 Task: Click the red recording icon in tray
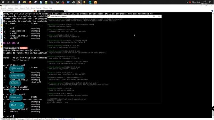click(x=190, y=2)
